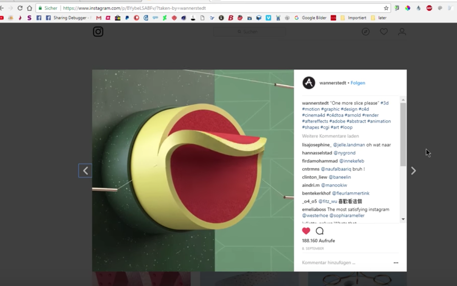This screenshot has height=286, width=457.
Task: Open the @westerhoe mention
Action: (315, 216)
